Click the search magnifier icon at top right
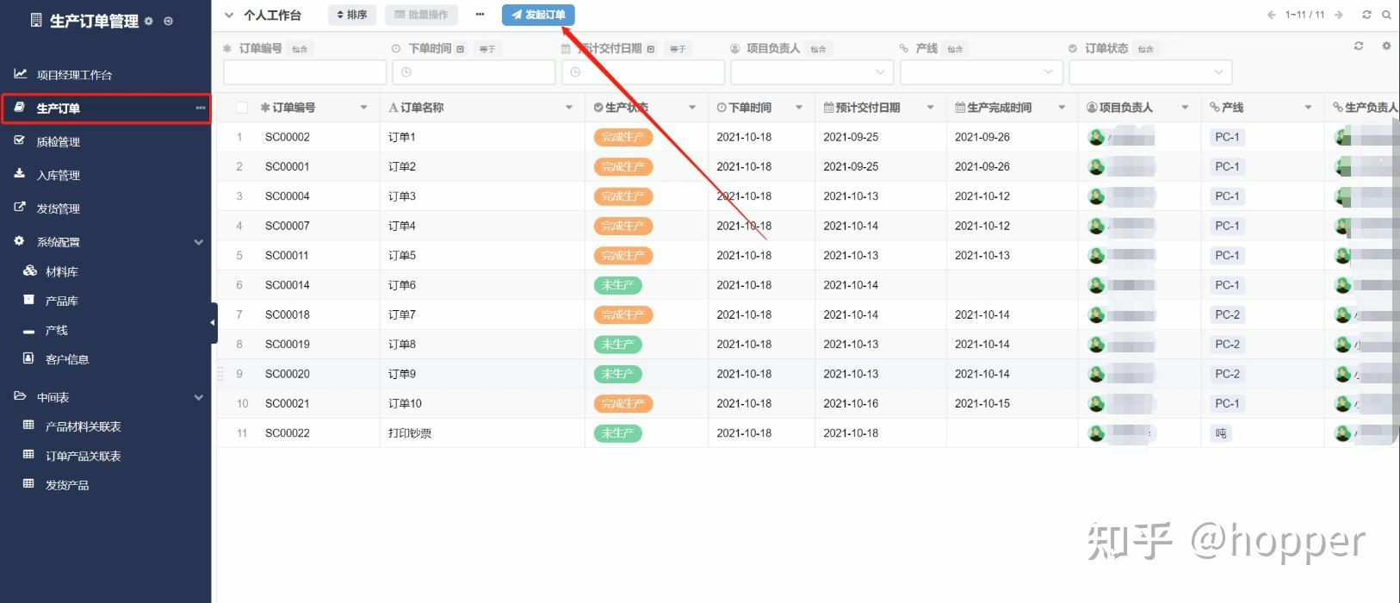 (x=1386, y=15)
